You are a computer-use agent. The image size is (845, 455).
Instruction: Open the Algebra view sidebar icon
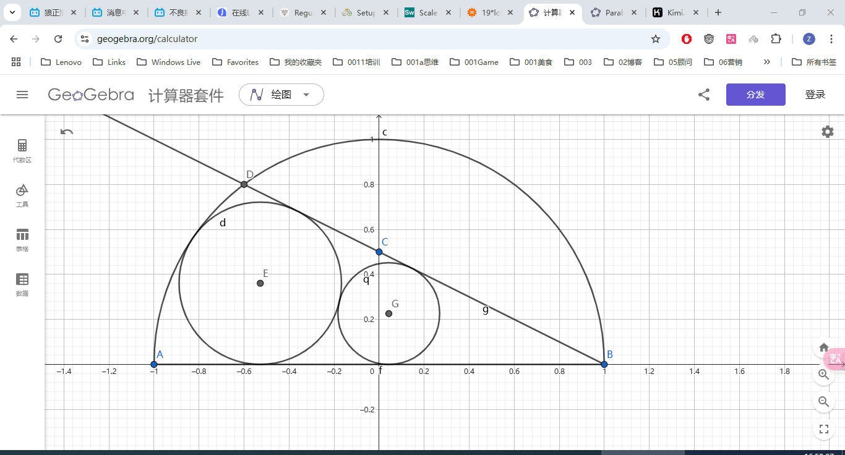[x=22, y=150]
